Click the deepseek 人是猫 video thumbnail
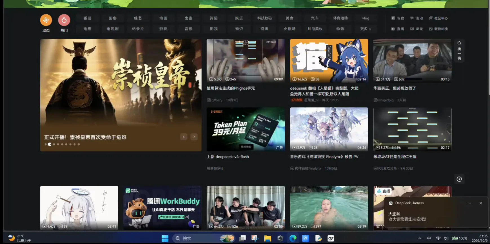 329,61
